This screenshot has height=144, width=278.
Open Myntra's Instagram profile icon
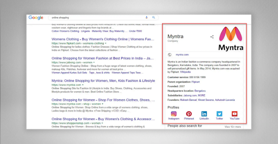click(x=174, y=114)
